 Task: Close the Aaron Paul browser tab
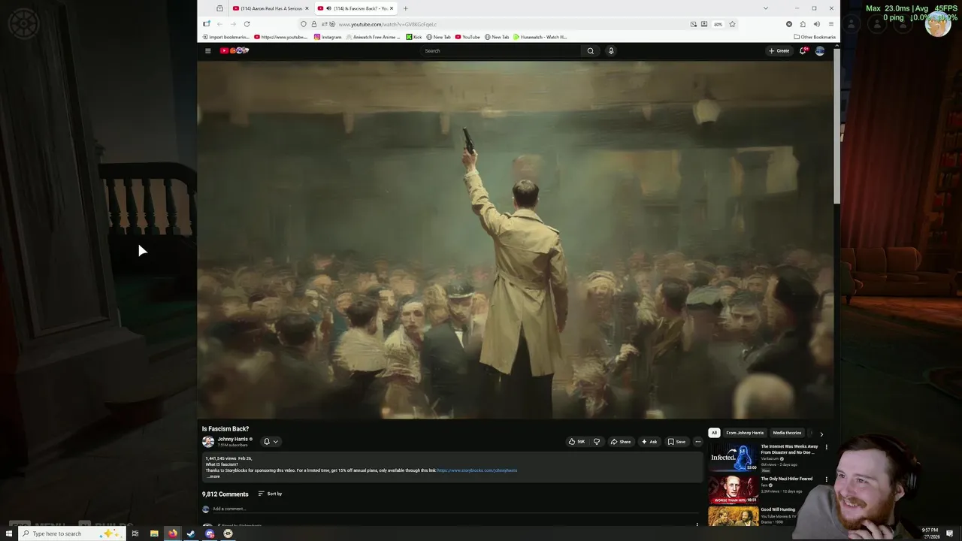(x=307, y=8)
